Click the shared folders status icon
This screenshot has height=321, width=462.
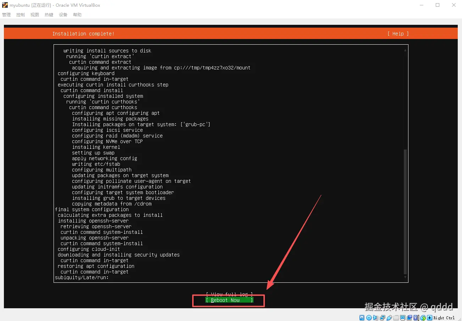(396, 318)
